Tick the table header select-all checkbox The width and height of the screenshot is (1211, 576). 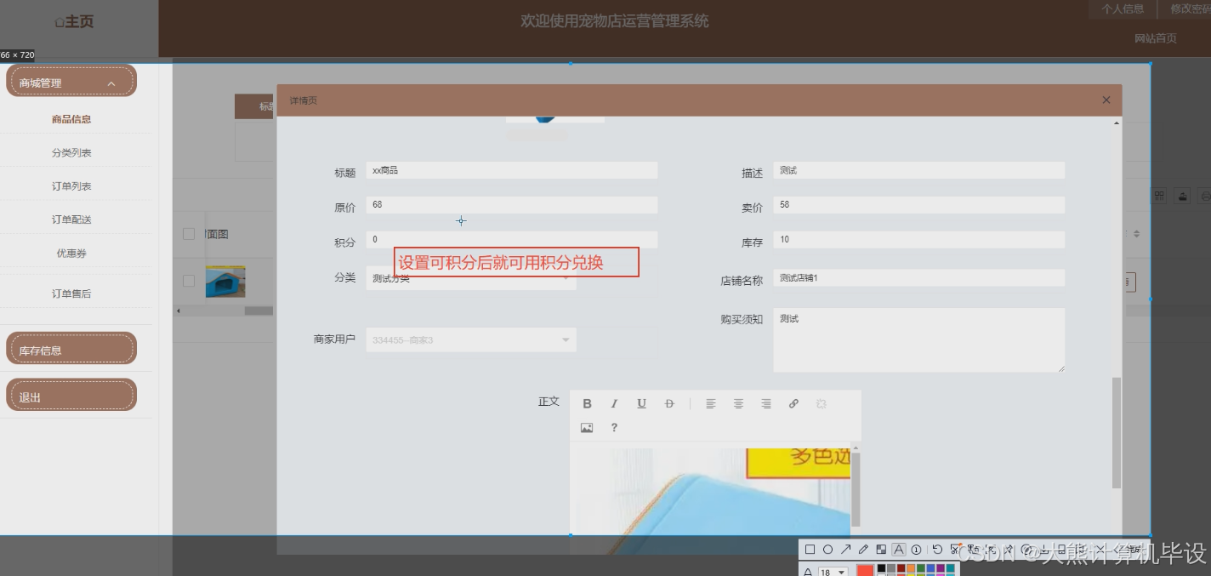coord(189,234)
